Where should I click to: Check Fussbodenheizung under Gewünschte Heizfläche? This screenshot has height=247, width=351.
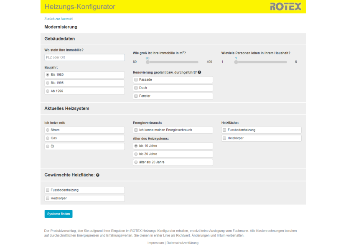pos(48,190)
